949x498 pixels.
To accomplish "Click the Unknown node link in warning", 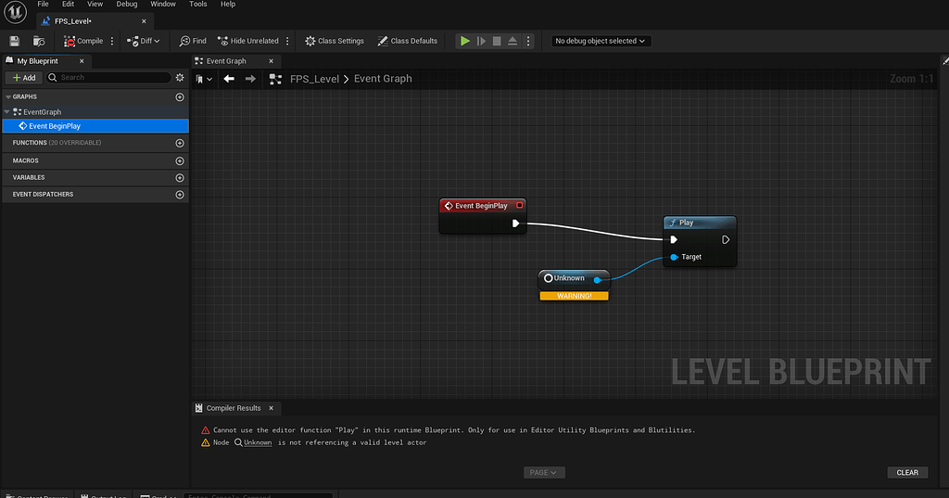I will pos(258,443).
